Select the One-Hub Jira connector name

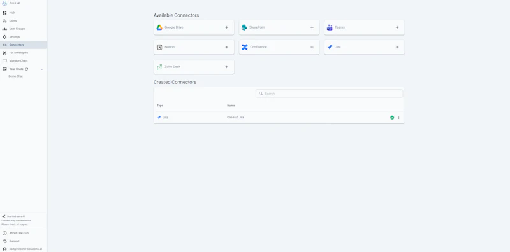[235, 118]
